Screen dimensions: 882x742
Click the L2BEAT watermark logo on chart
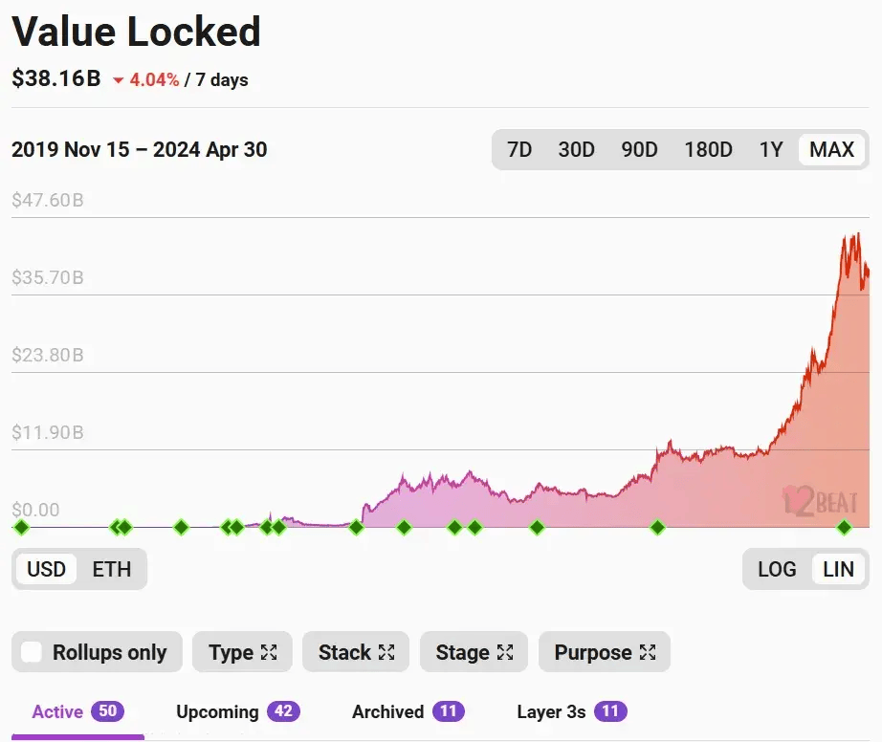tap(821, 501)
